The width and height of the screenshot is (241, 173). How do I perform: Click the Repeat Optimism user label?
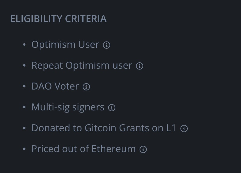click(82, 65)
